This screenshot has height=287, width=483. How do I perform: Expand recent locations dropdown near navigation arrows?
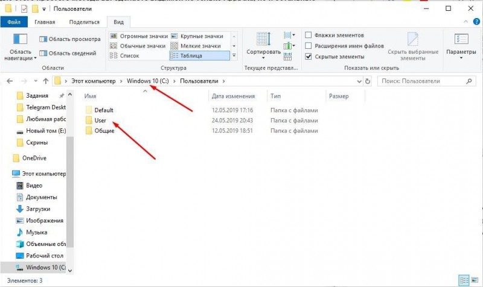[36, 81]
